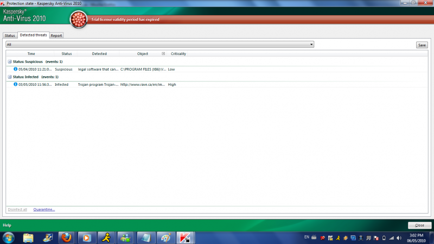434x244 pixels.
Task: Click the http://www.rave.ca object URL
Action: (143, 84)
